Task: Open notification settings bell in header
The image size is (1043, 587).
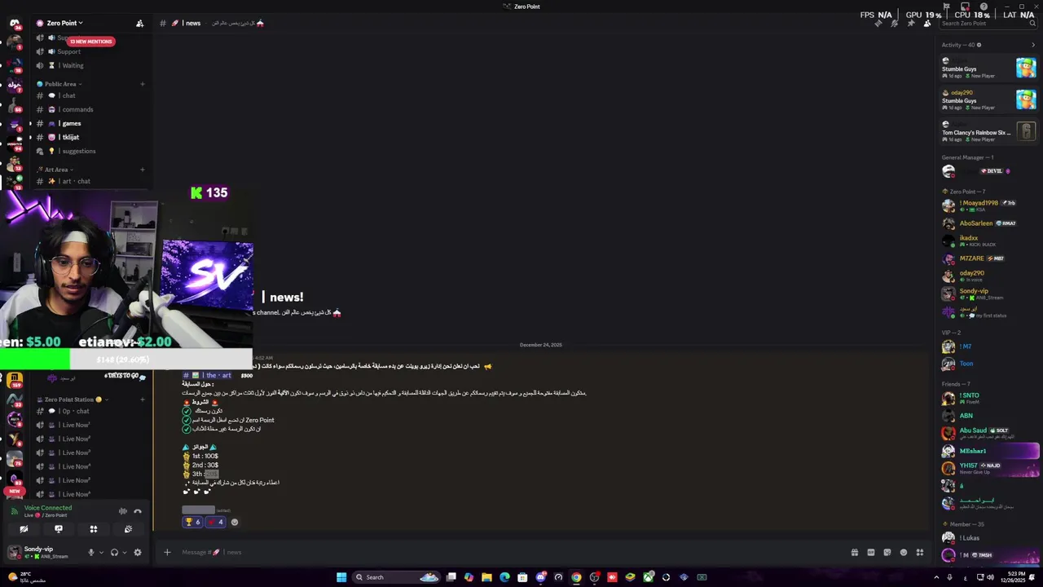Action: [894, 23]
